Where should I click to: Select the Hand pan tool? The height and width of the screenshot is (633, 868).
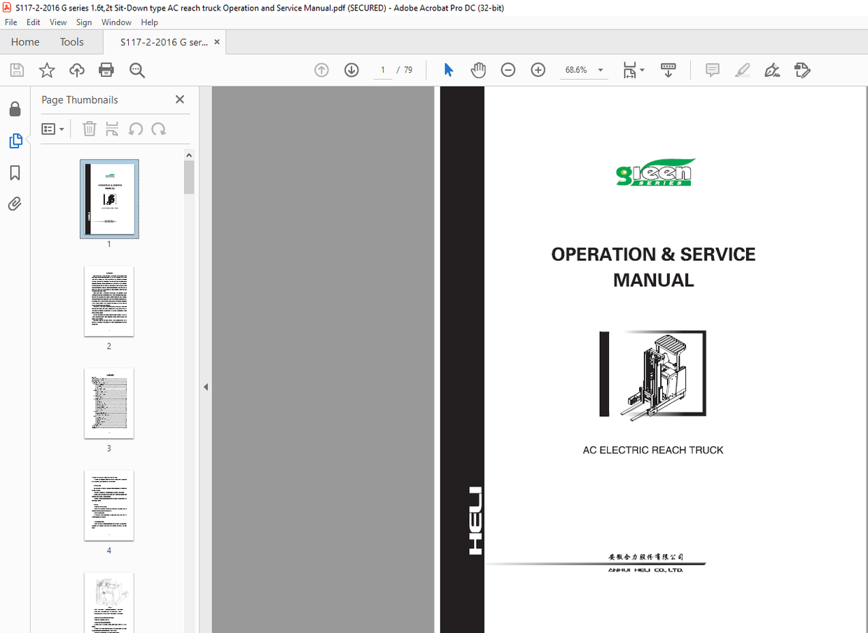pyautogui.click(x=478, y=70)
